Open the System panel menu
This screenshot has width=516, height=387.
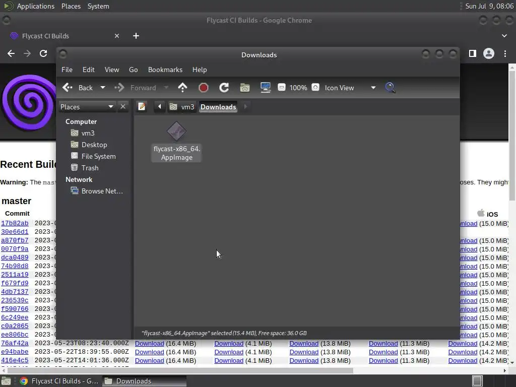point(98,6)
